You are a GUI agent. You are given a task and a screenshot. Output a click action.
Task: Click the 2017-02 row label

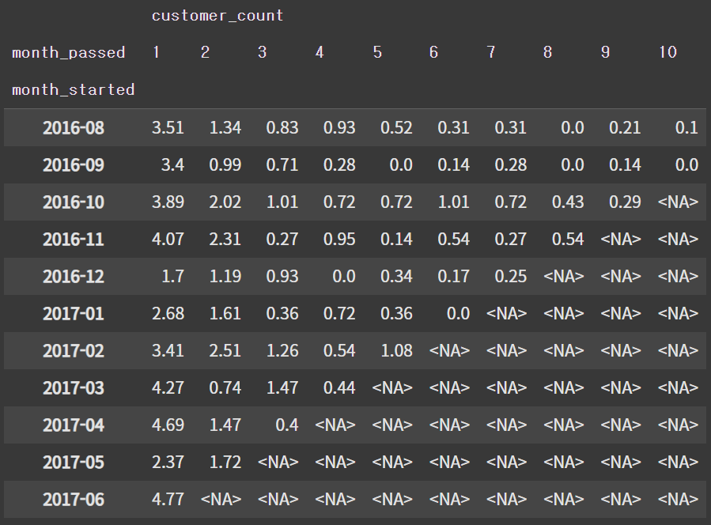(x=74, y=351)
